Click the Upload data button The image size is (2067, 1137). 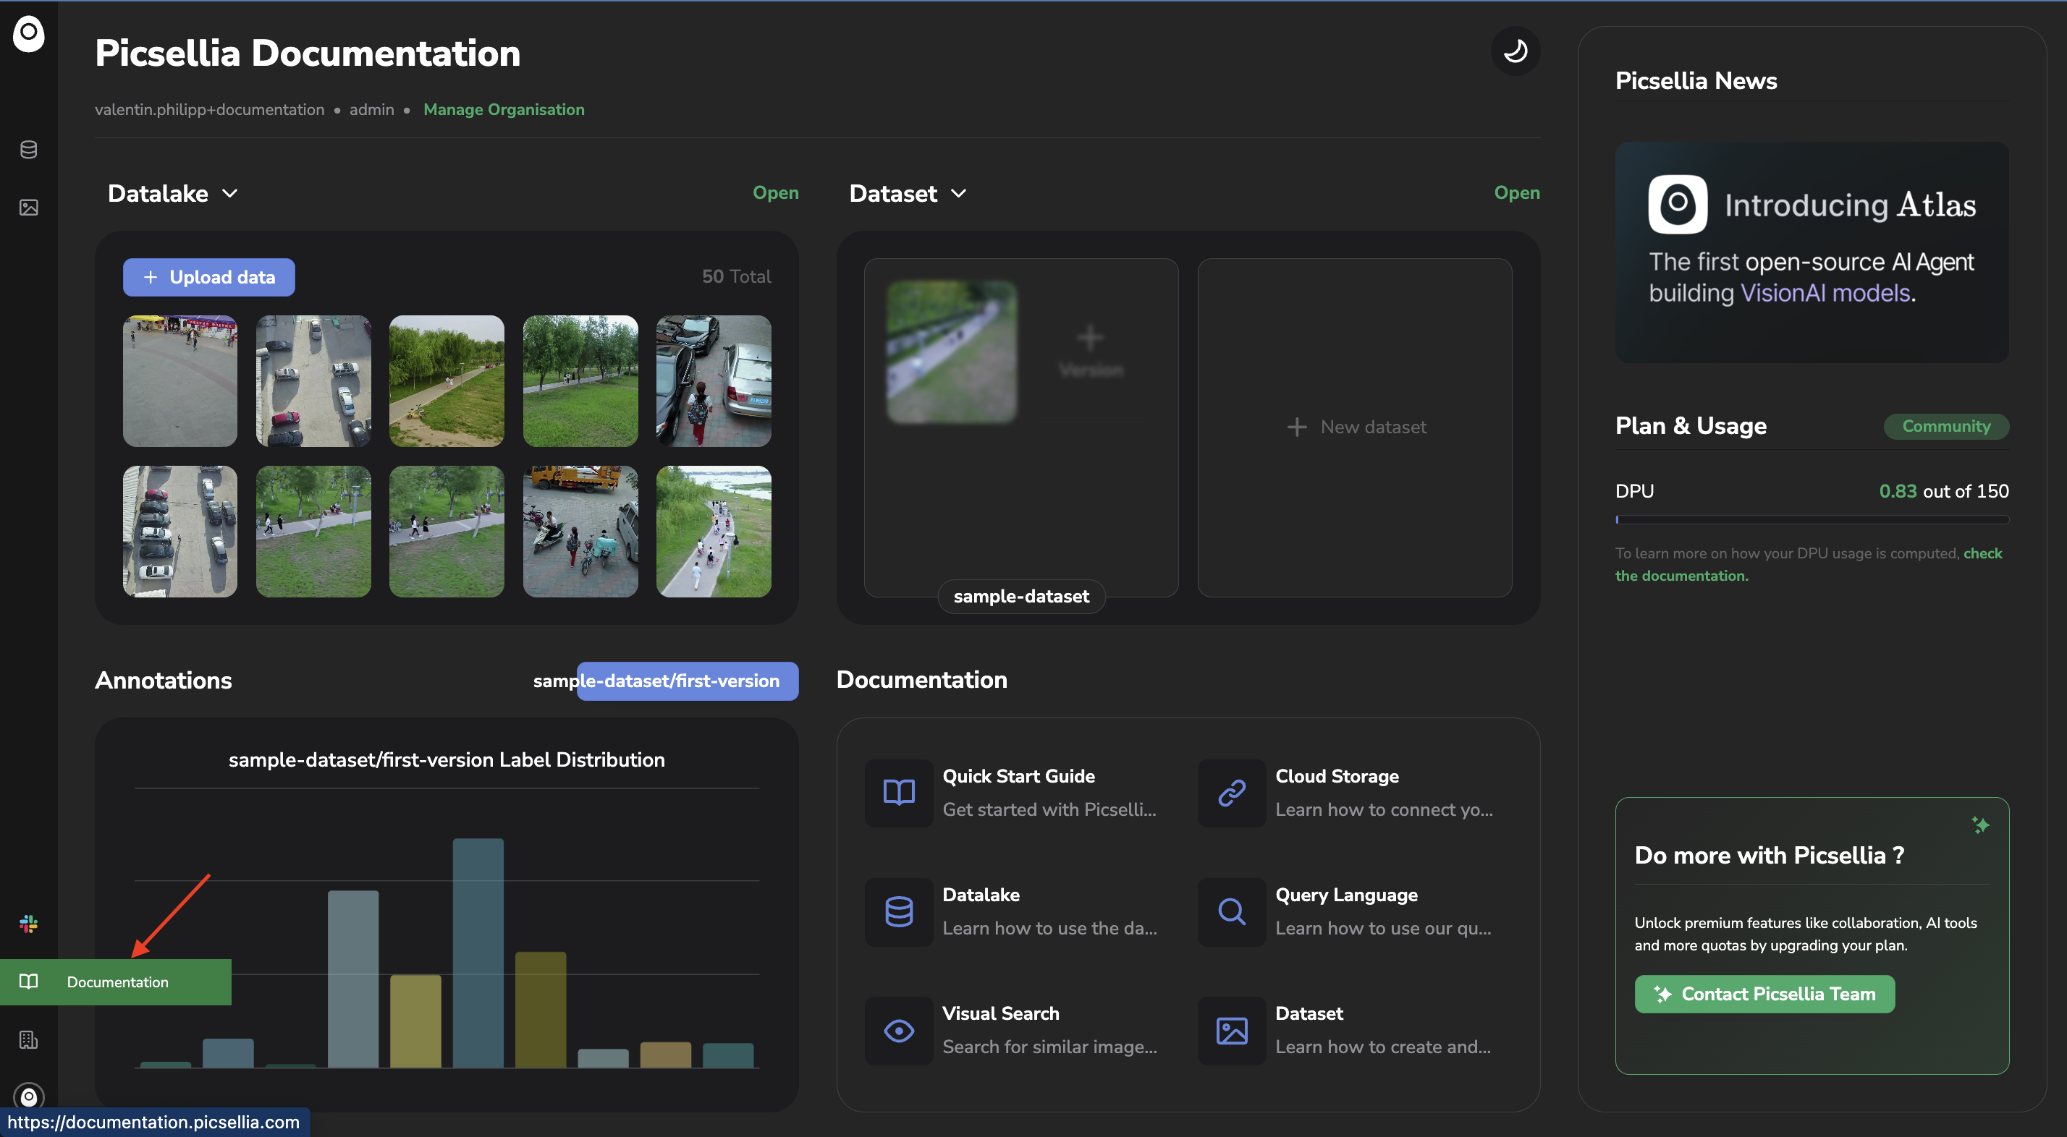coord(208,278)
